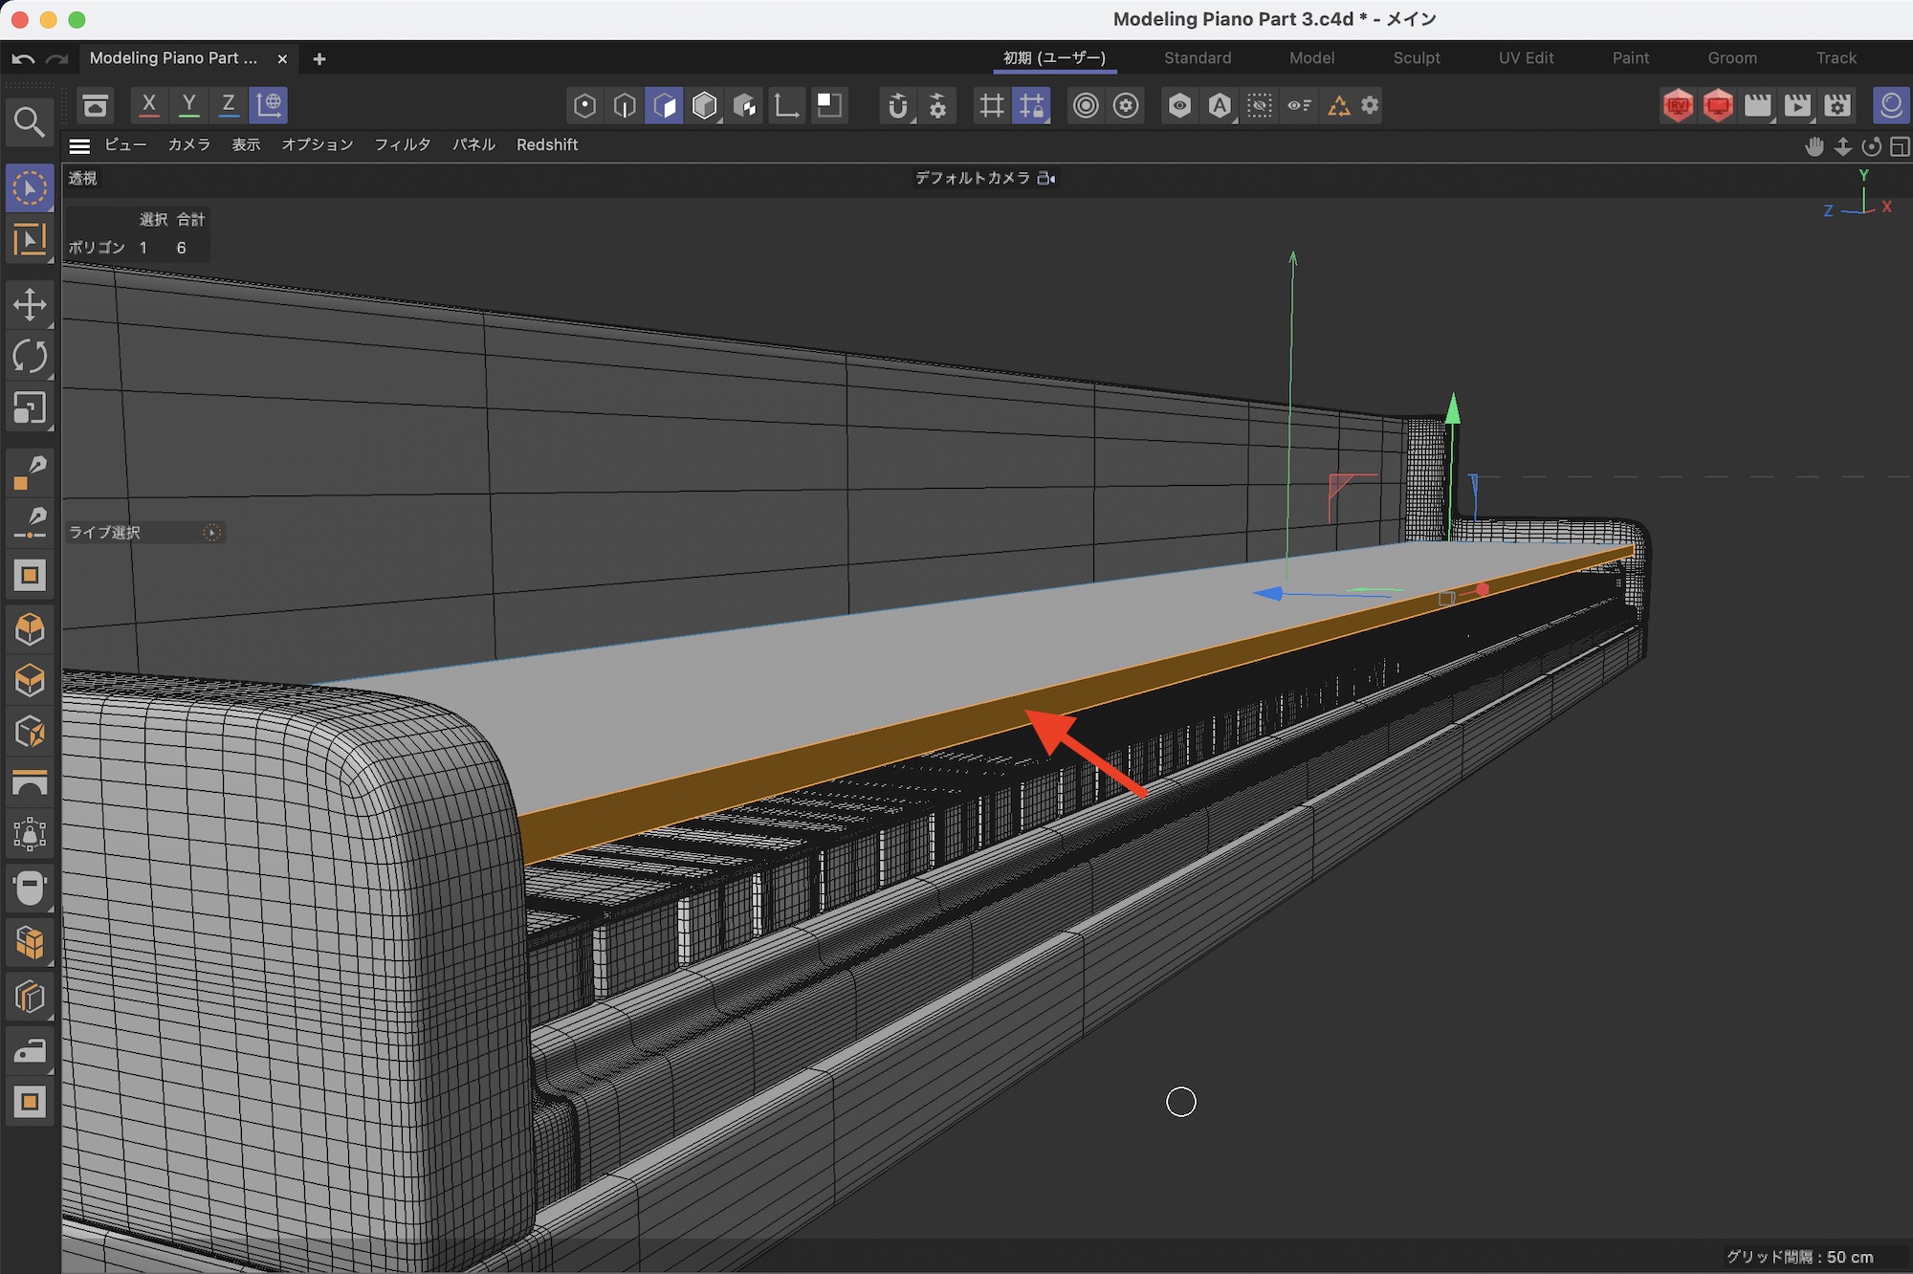Open the カメラ viewport menu
The width and height of the screenshot is (1913, 1274).
point(188,145)
